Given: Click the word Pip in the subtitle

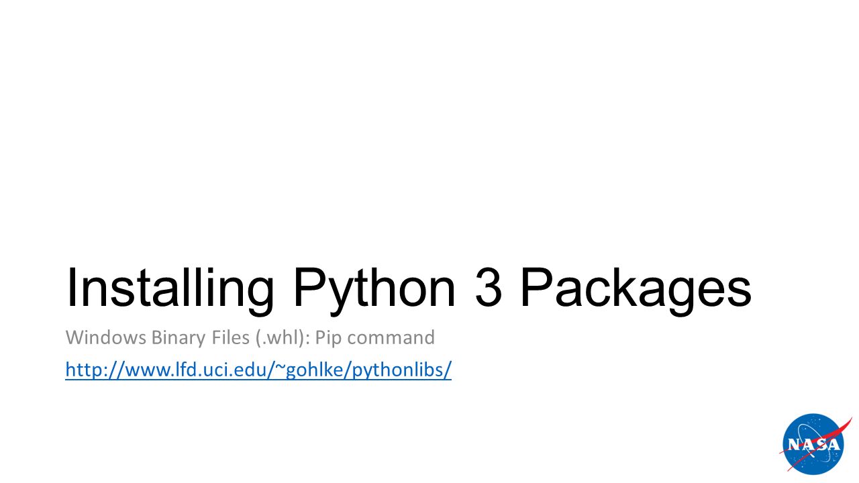Looking at the screenshot, I should 330,338.
